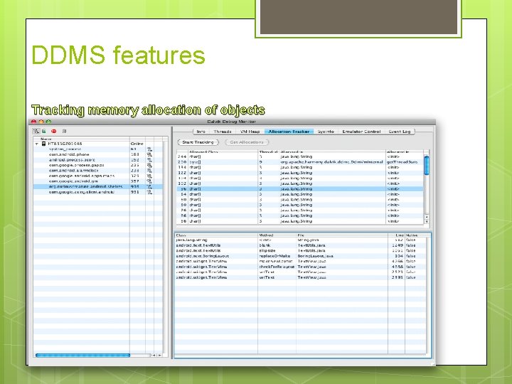Click the allocations scrollbar down arrow
The width and height of the screenshot is (512, 384).
427,221
